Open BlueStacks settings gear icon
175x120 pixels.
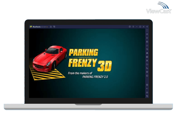[x=147, y=85]
